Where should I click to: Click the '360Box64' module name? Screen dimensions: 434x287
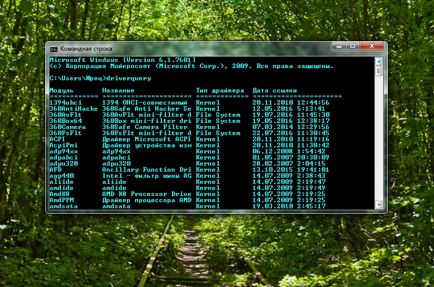[65, 121]
